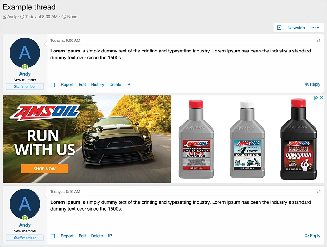The image size is (327, 247).
Task: Open Andy's username link on post #1
Action: (25, 74)
